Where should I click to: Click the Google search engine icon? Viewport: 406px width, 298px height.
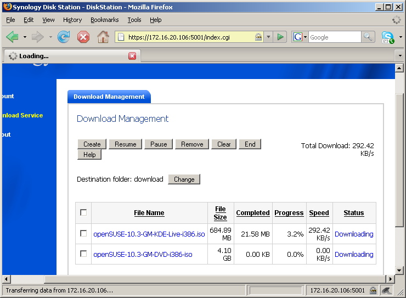[x=298, y=37]
